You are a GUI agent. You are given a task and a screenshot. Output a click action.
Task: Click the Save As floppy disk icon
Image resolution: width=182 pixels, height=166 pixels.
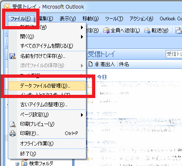[x=13, y=56]
